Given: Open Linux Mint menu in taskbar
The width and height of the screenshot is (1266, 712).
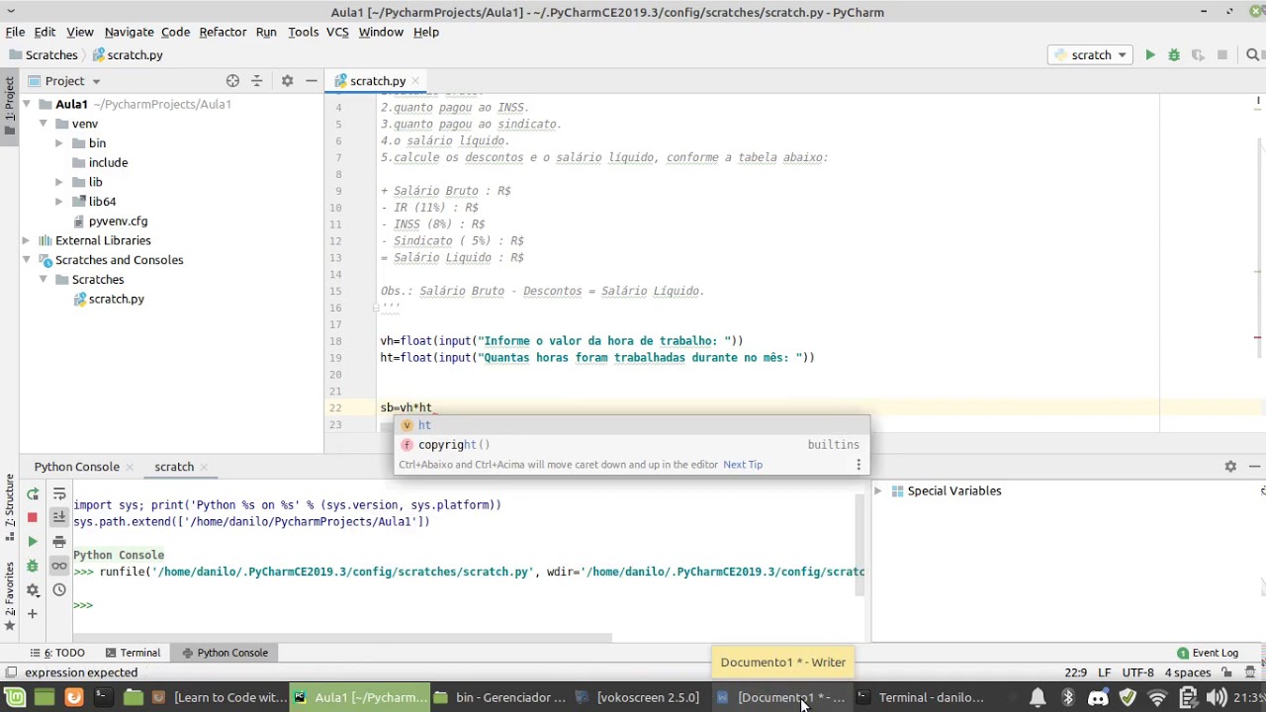Looking at the screenshot, I should click(x=15, y=697).
